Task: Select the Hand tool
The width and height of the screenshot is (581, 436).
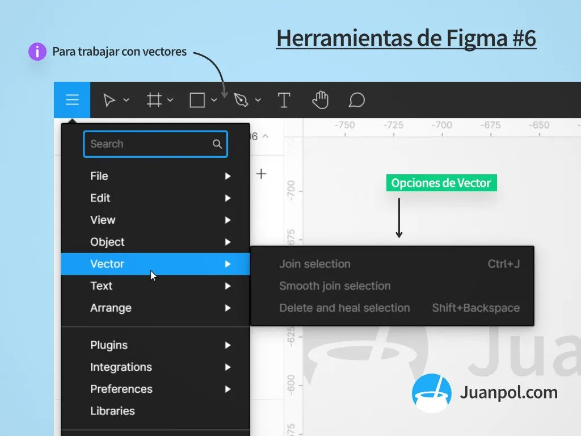Action: [x=320, y=100]
